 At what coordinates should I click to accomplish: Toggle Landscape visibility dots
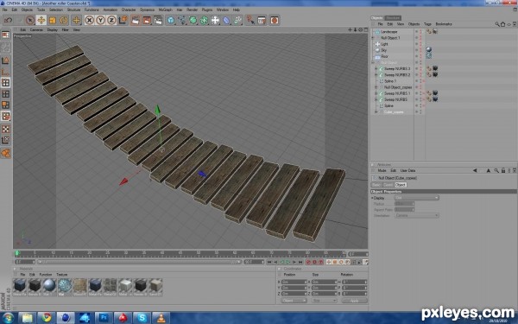[421, 32]
